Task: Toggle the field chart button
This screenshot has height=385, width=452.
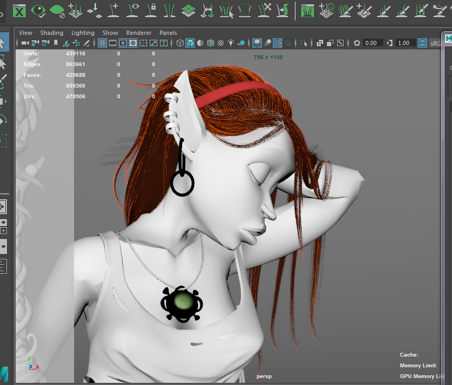Action: click(x=143, y=43)
